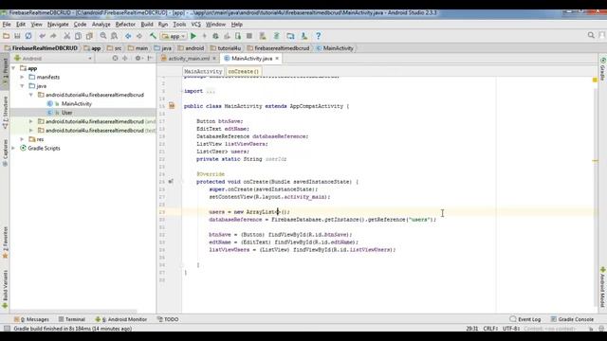This screenshot has height=341, width=607.
Task: Open the Gradle Console
Action: pos(572,319)
